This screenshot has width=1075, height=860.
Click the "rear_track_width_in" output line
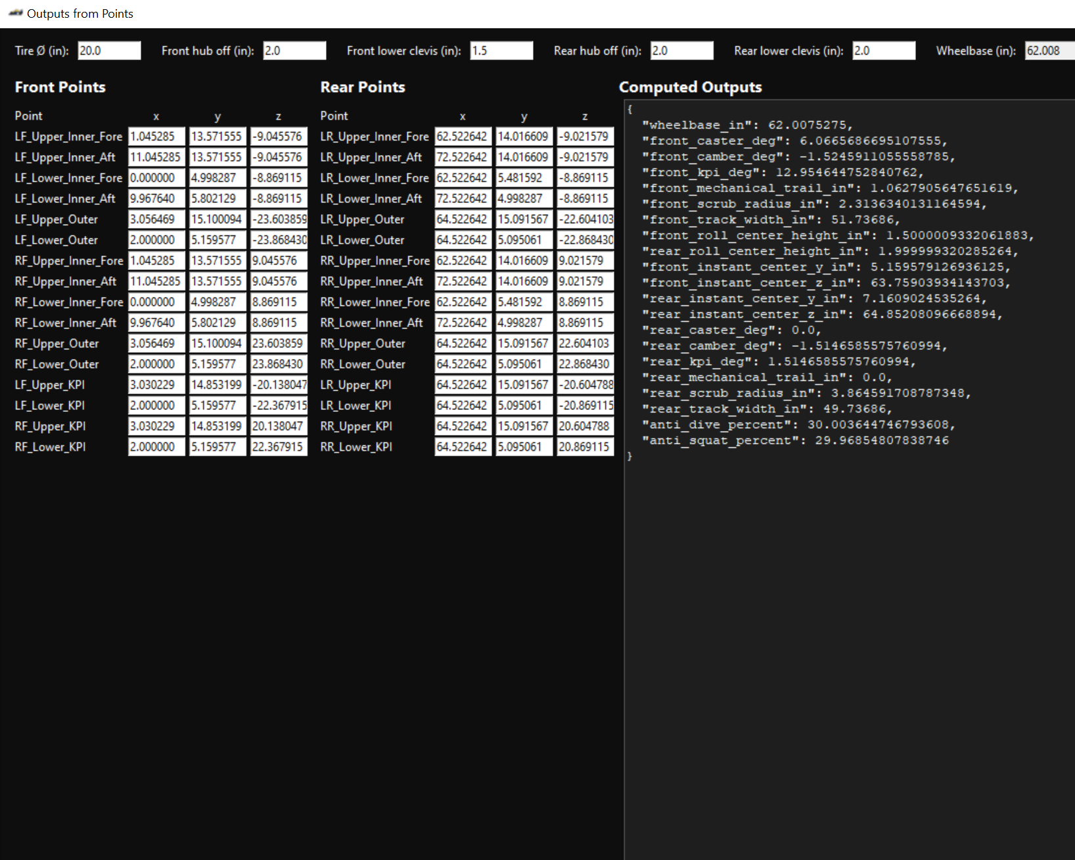point(767,409)
